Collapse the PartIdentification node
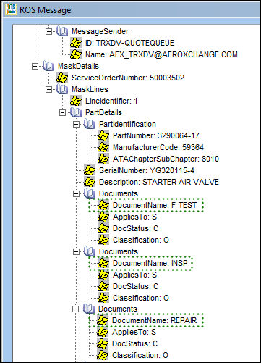 click(76, 124)
